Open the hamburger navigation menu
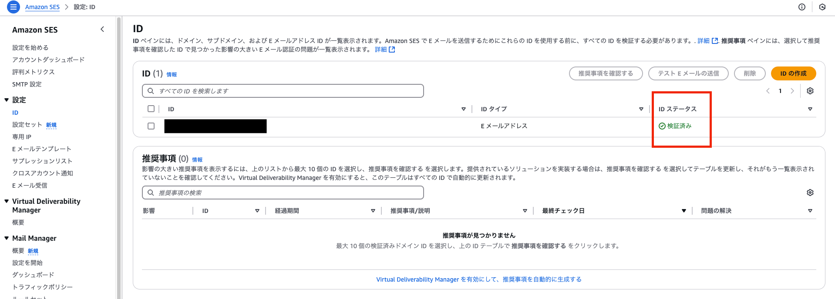835x299 pixels. [x=13, y=7]
